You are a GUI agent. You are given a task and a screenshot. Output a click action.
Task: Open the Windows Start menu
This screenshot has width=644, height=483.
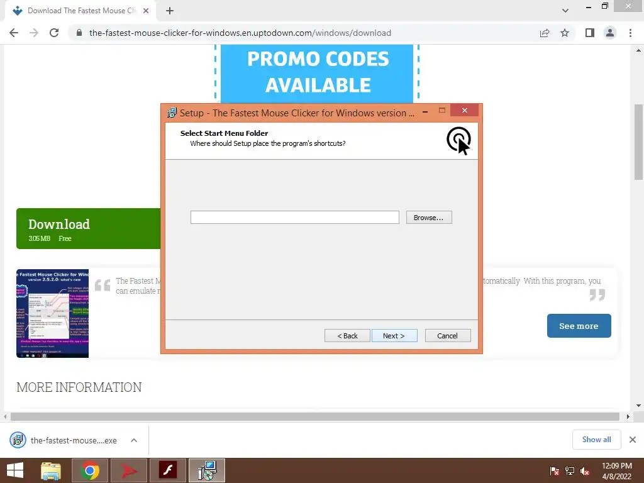pos(15,470)
